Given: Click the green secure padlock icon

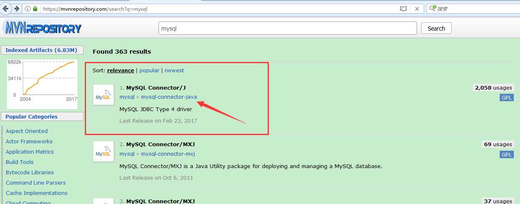Looking at the screenshot, I should [35, 9].
